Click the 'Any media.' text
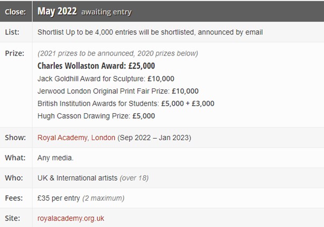The image size is (324, 227). tap(55, 158)
